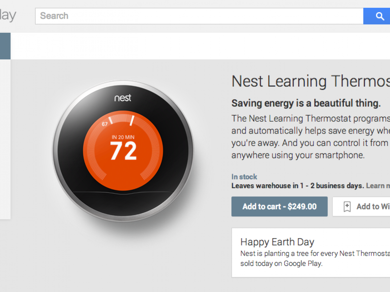The image size is (390, 292).
Task: Click the 67 marker on thermostat dial
Action: (x=105, y=124)
